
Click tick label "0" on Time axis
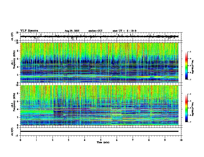pos(20,140)
